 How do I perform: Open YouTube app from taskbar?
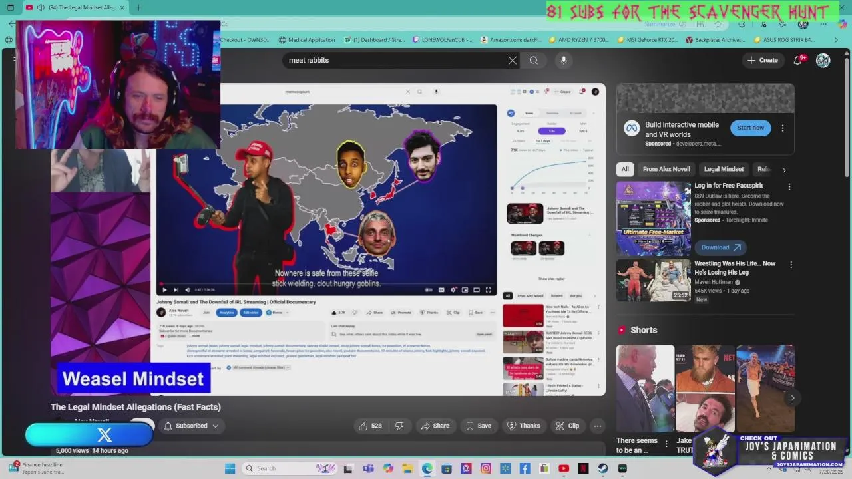point(564,468)
